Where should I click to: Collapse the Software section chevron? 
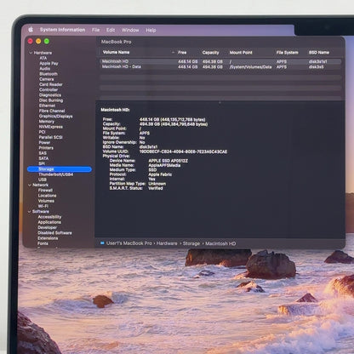point(29,212)
